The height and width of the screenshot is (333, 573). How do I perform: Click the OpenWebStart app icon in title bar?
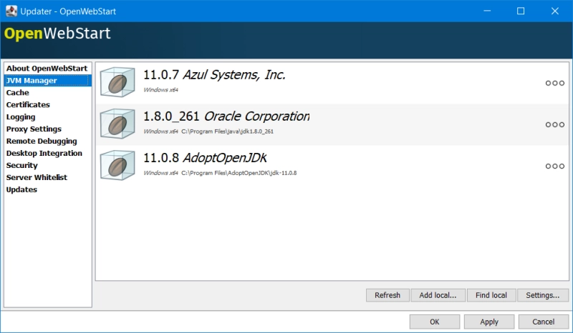11,11
